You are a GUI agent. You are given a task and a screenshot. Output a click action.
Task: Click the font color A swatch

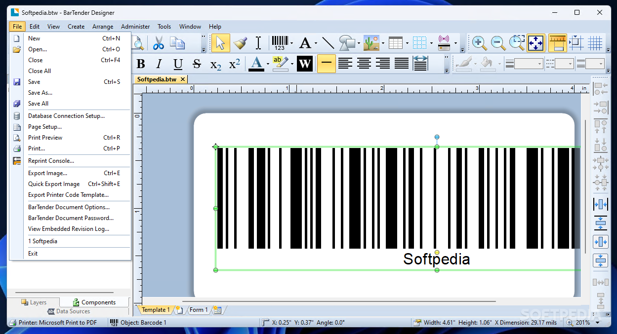256,64
